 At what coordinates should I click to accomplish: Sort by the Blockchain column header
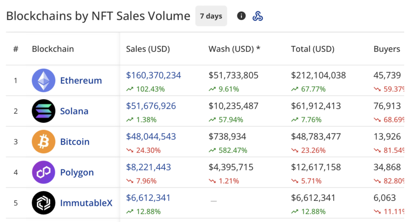coord(53,49)
